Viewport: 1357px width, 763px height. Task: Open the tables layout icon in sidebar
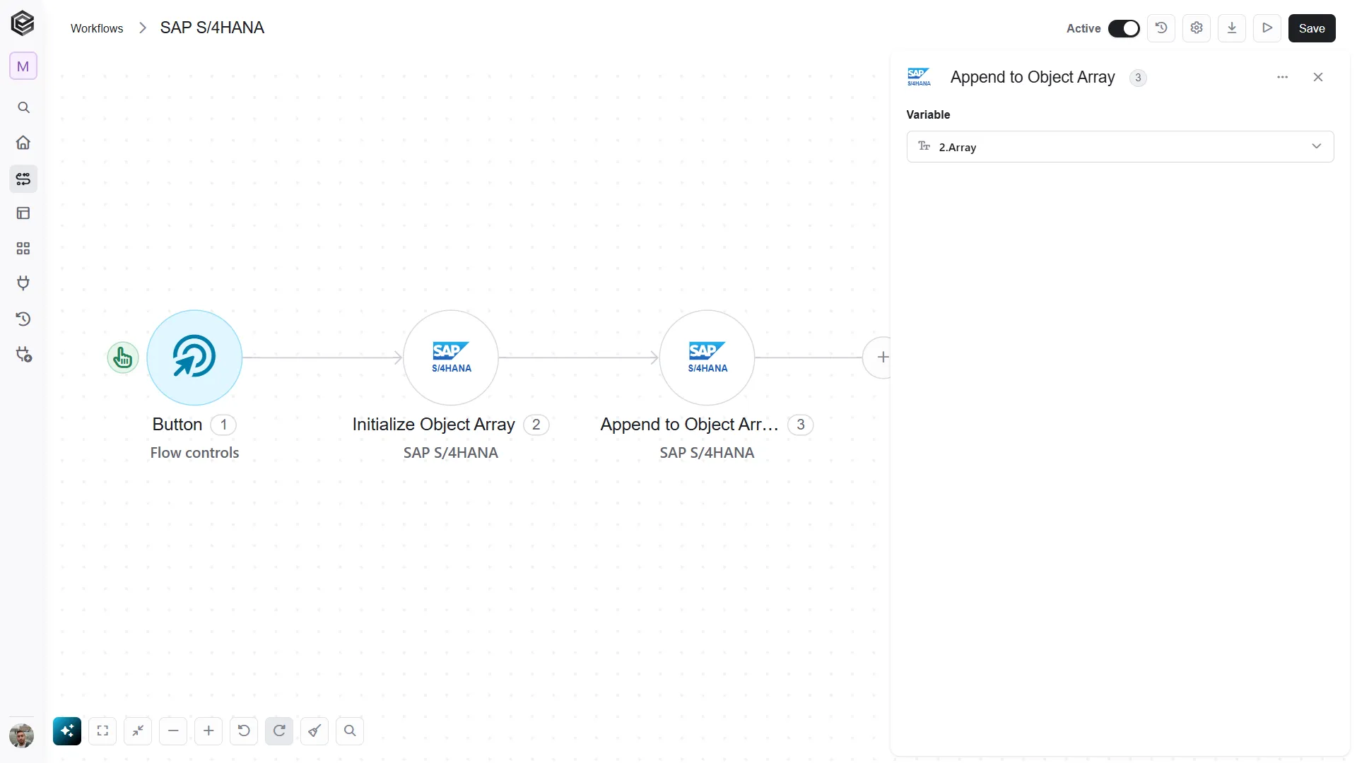(x=23, y=213)
